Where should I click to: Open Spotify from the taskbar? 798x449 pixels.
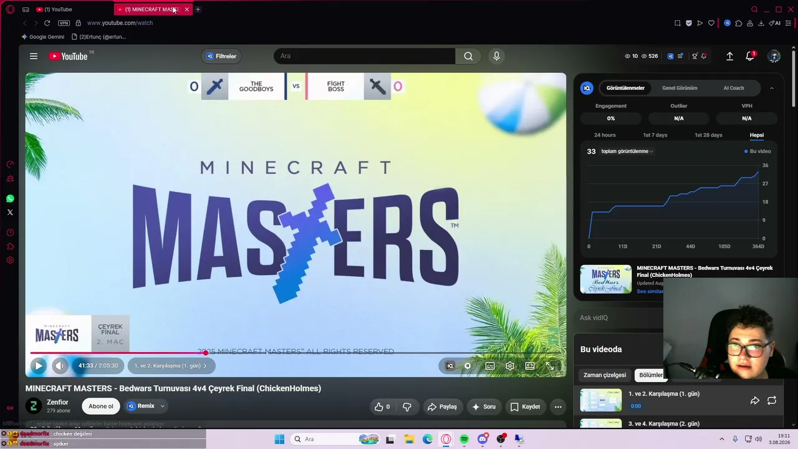click(x=464, y=439)
